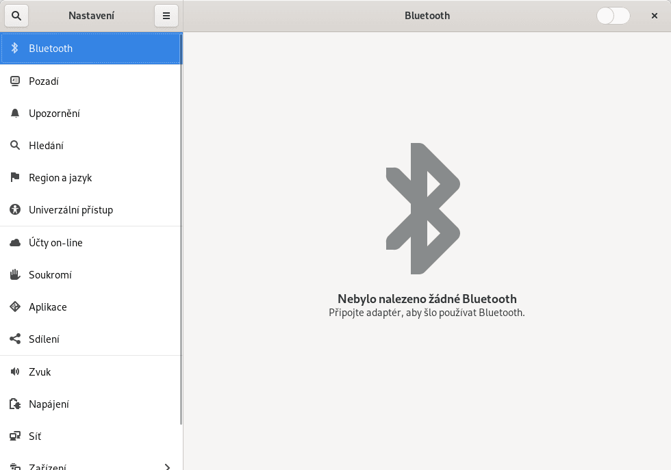Open Region a jazyk settings

point(90,177)
